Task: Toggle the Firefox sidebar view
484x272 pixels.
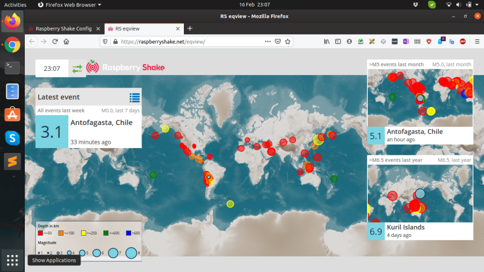Action: [338, 42]
